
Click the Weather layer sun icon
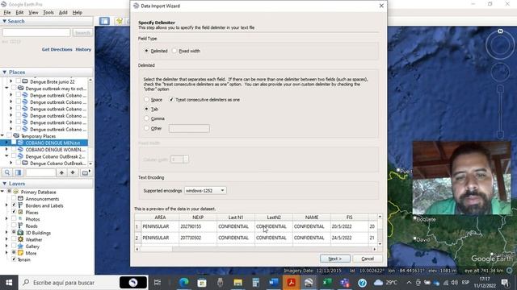(x=20, y=239)
